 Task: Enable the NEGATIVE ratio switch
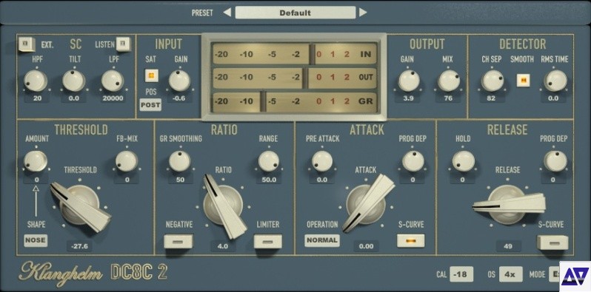tap(178, 242)
